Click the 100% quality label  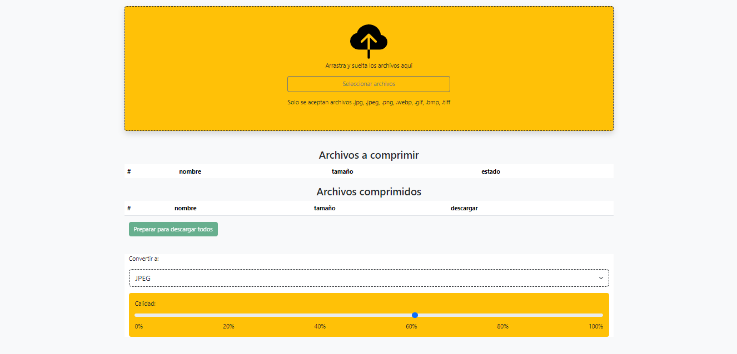[x=595, y=326]
